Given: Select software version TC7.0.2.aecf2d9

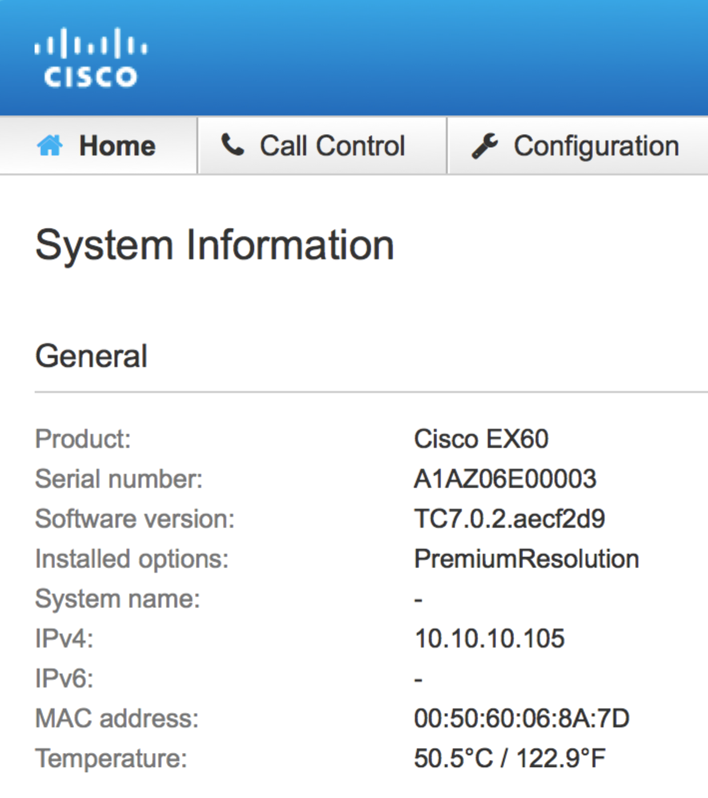Looking at the screenshot, I should (510, 519).
